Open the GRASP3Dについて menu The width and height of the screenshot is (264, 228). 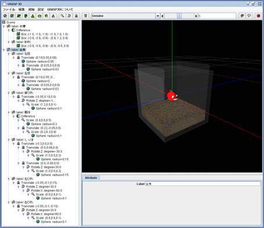click(x=60, y=9)
